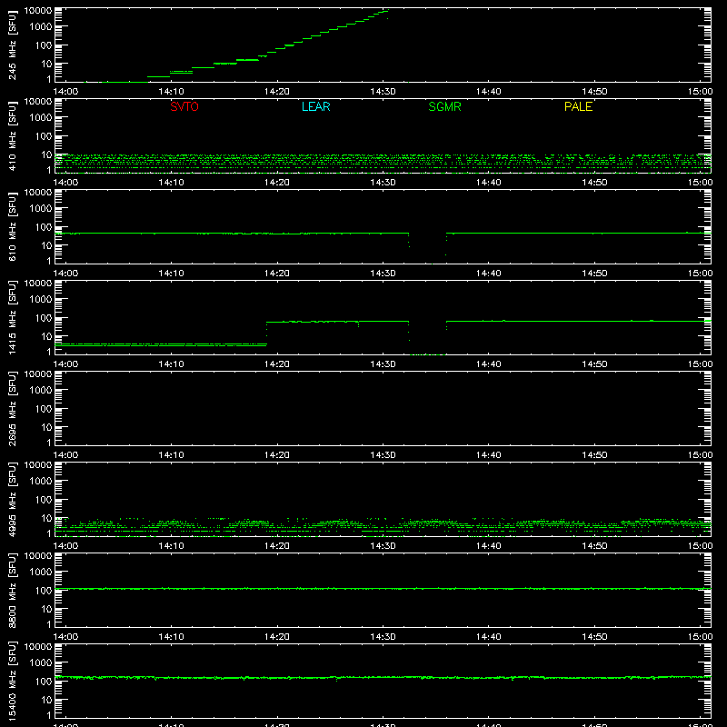Select the 2695 MHz [SFU] axis label
This screenshot has height=727, width=727.
[x=13, y=408]
